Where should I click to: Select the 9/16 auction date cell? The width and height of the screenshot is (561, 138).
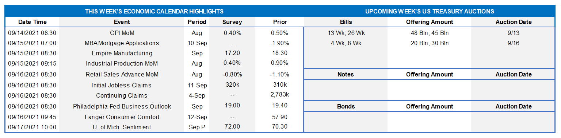[513, 43]
